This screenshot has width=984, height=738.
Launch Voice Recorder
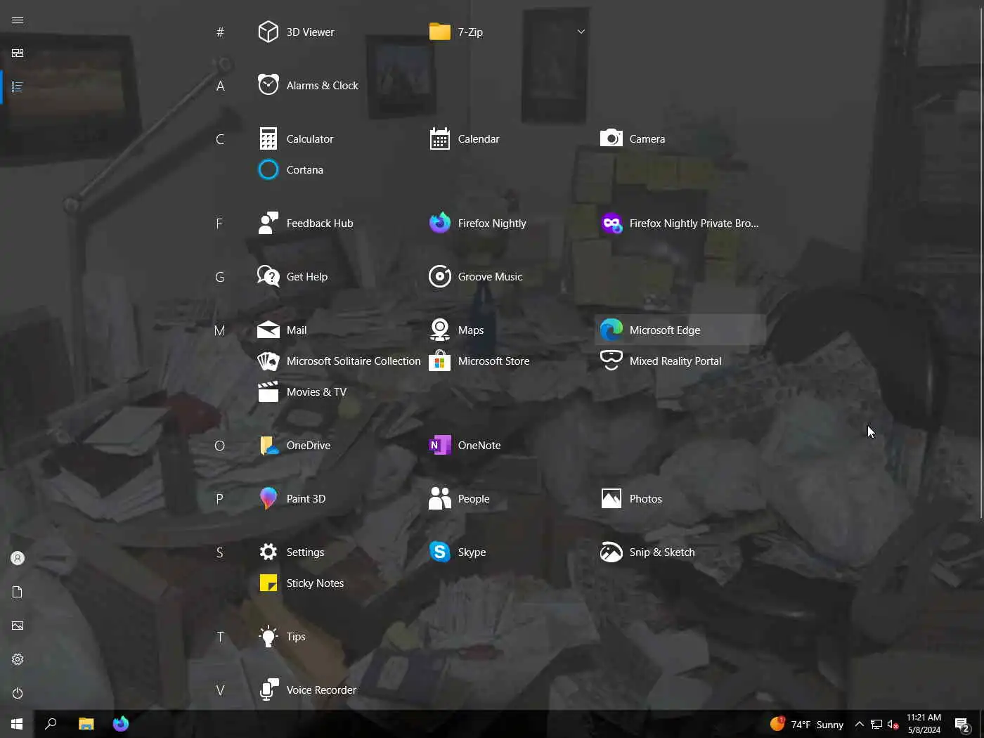pos(337,690)
